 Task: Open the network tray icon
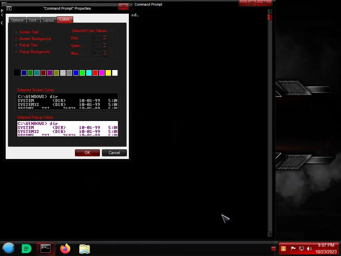tap(301, 248)
